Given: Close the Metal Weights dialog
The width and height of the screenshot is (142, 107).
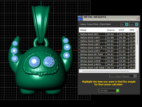Looking at the screenshot, I should [138, 18].
